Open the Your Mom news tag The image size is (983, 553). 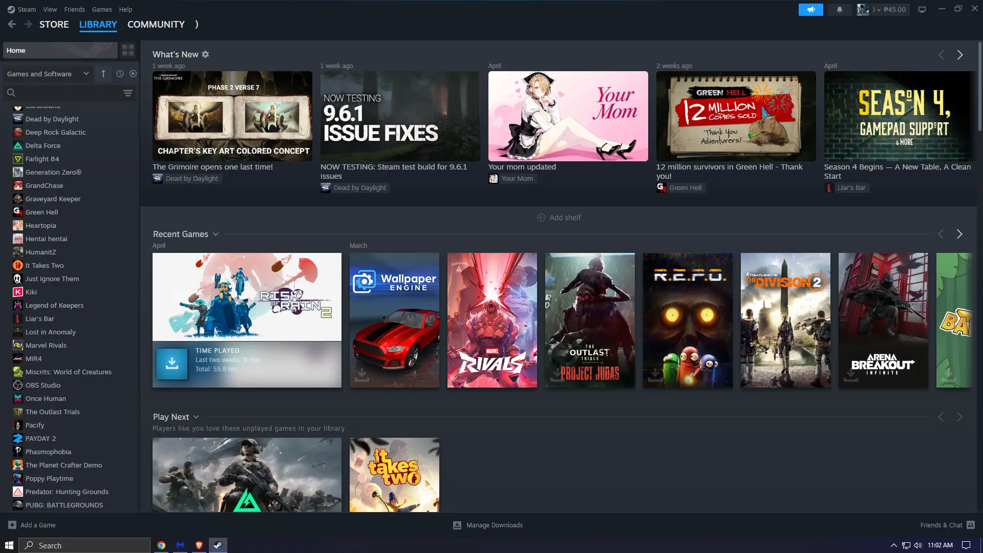(512, 178)
